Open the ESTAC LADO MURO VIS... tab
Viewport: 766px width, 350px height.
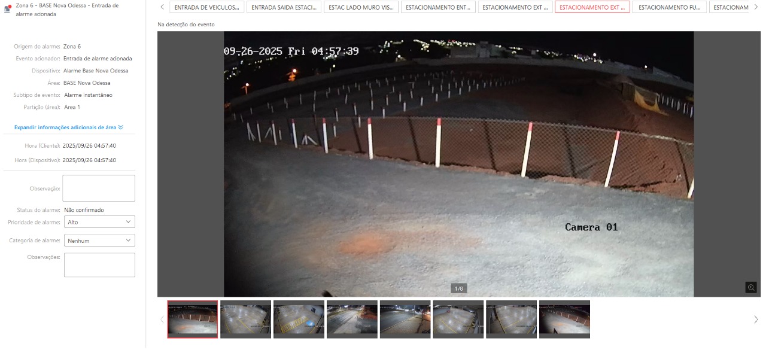click(361, 7)
